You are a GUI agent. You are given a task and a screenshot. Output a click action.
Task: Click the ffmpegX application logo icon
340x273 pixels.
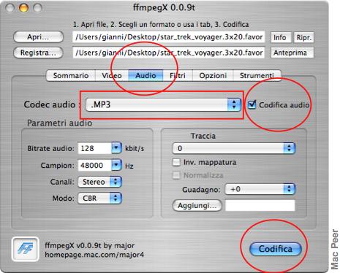click(x=26, y=250)
